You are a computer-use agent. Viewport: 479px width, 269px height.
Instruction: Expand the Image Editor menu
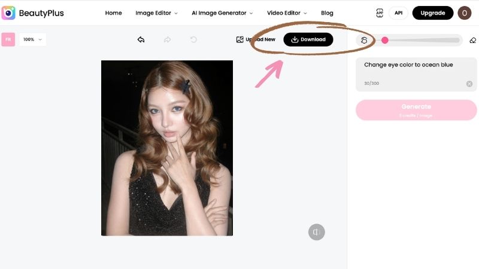pos(156,13)
